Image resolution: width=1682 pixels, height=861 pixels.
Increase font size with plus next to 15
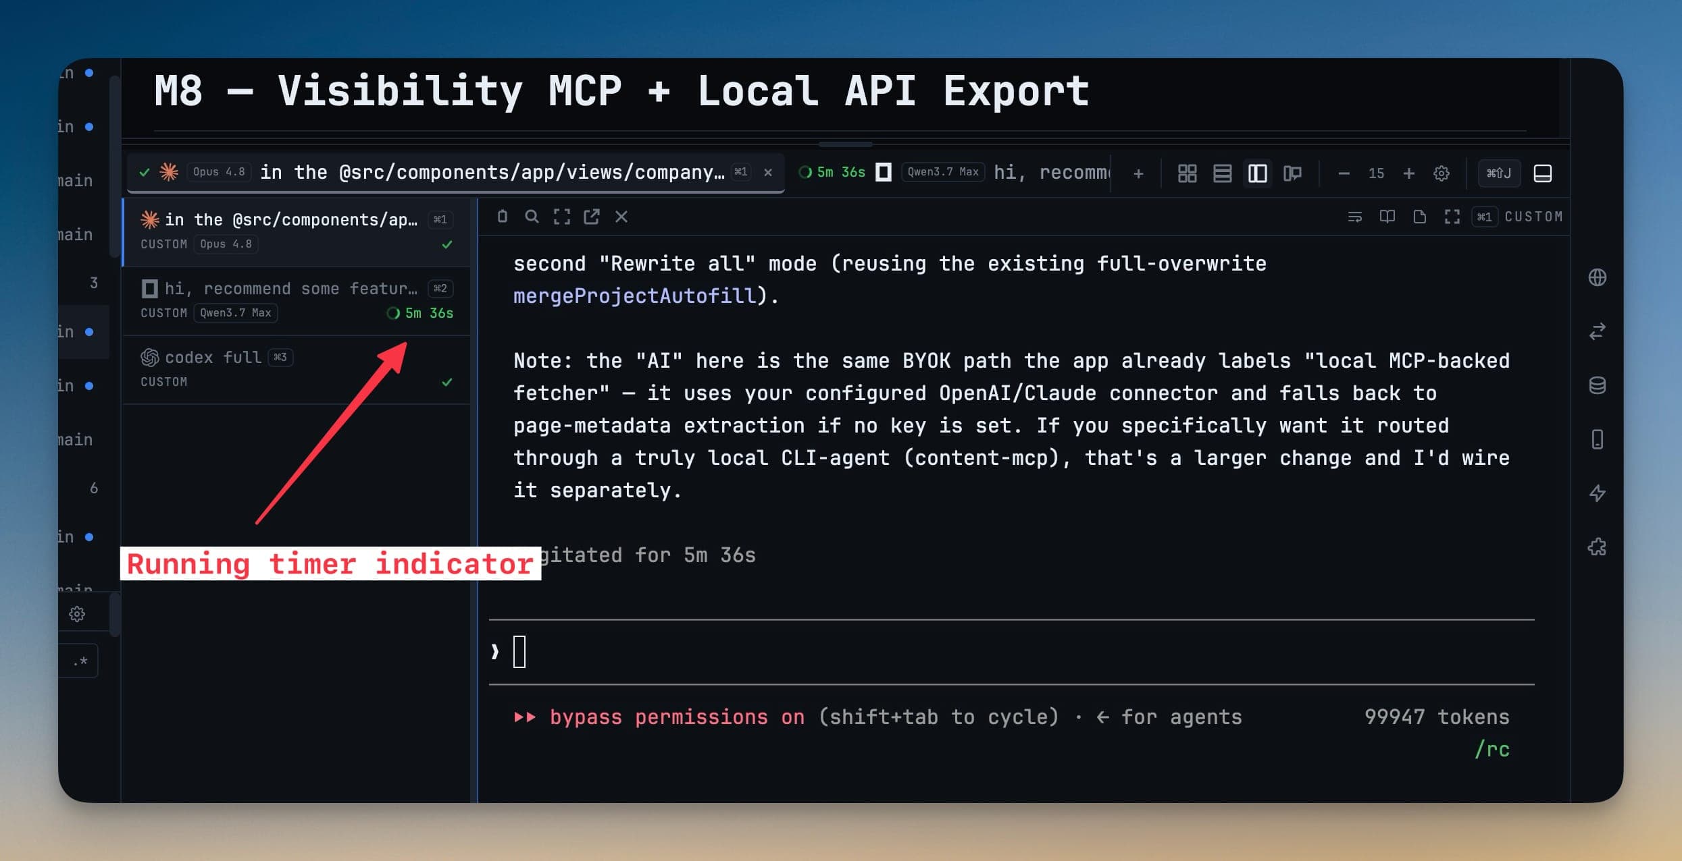pos(1408,173)
